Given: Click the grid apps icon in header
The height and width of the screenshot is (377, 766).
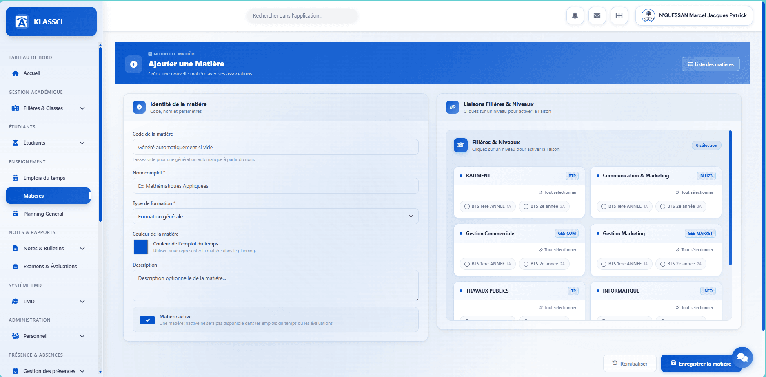Looking at the screenshot, I should click(x=619, y=16).
